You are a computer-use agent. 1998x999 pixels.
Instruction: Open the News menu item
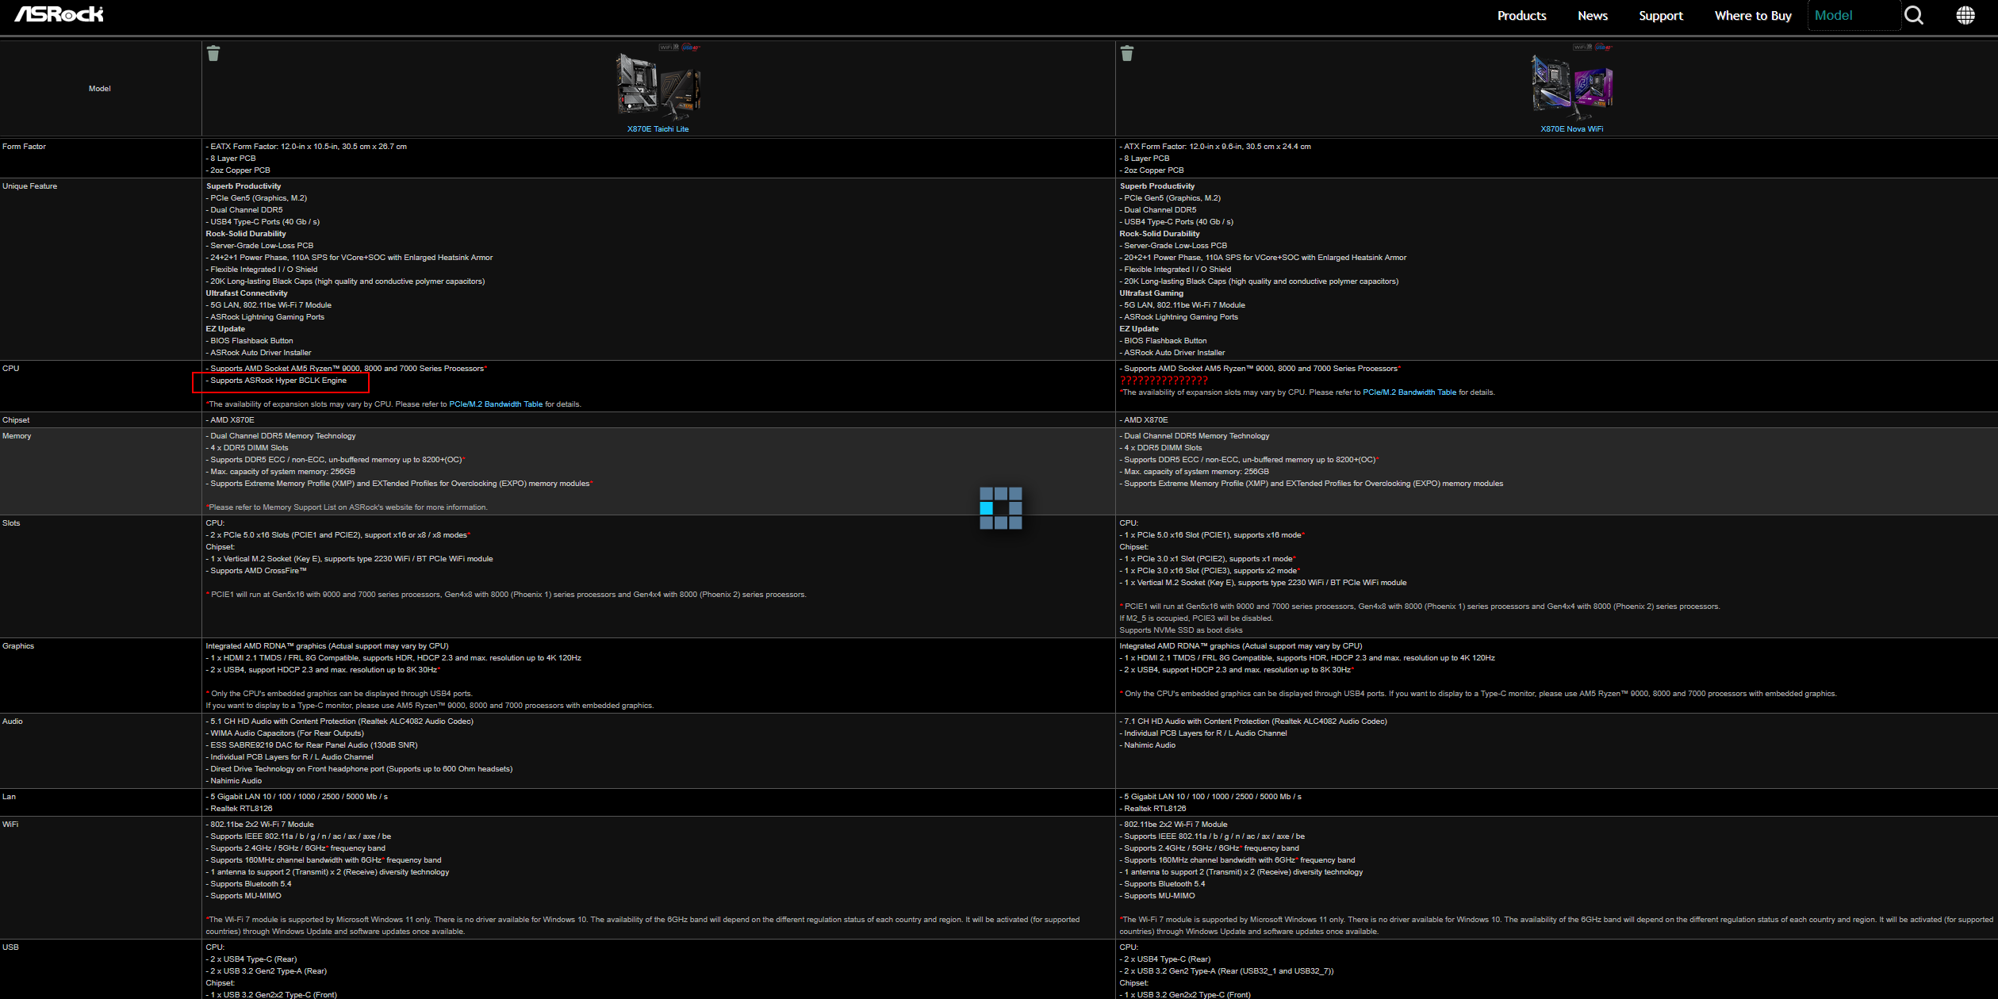(x=1592, y=16)
